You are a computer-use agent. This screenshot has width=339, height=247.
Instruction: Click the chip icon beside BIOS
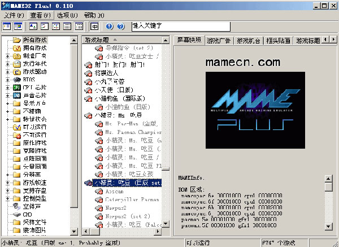coord(16,80)
